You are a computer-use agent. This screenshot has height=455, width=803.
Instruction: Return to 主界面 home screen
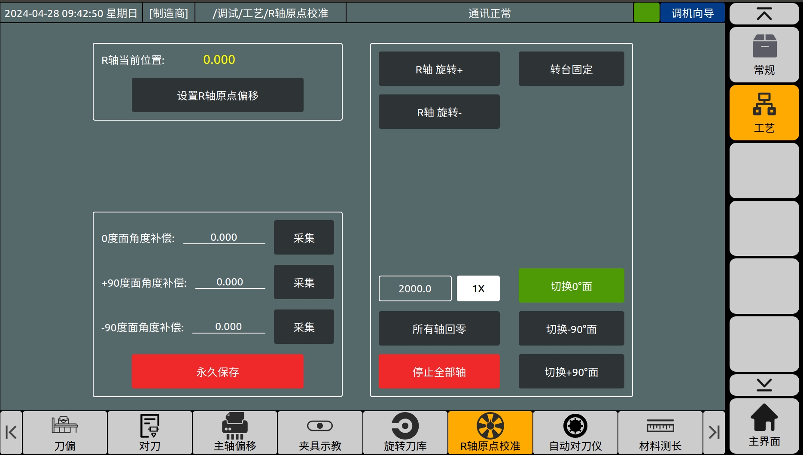[x=764, y=426]
